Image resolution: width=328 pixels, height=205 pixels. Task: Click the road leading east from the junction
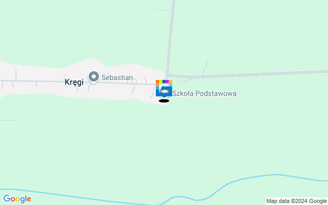point(248,74)
